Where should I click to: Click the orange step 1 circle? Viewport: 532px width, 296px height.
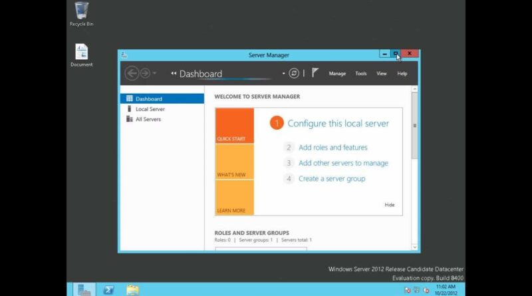tap(277, 123)
